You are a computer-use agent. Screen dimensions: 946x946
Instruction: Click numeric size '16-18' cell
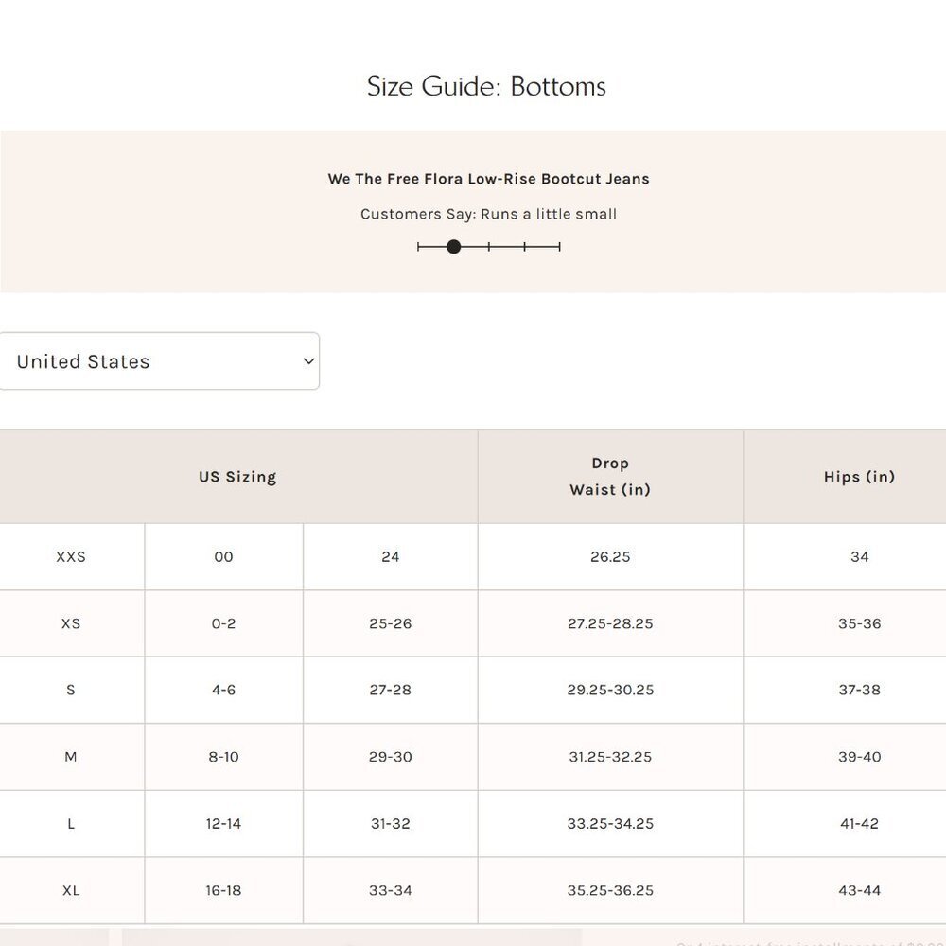[224, 890]
